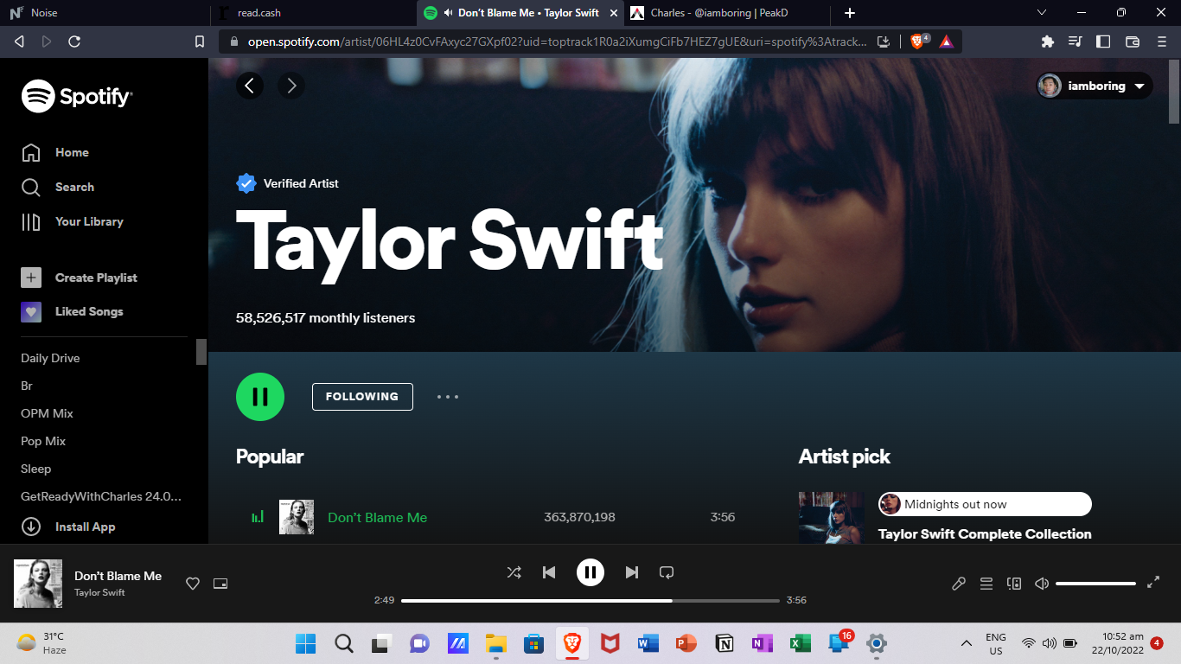Switch to the Noise tab
The height and width of the screenshot is (664, 1181).
[x=105, y=13]
